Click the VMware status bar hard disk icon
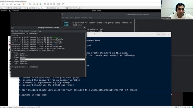 176,107
